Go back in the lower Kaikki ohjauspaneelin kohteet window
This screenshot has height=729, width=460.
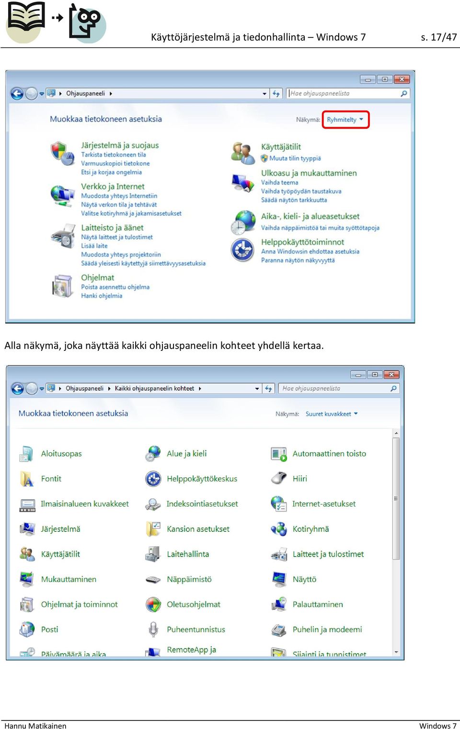[x=17, y=388]
